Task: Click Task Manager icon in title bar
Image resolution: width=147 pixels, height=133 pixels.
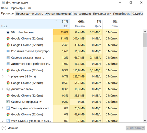Action: [x=3, y=3]
